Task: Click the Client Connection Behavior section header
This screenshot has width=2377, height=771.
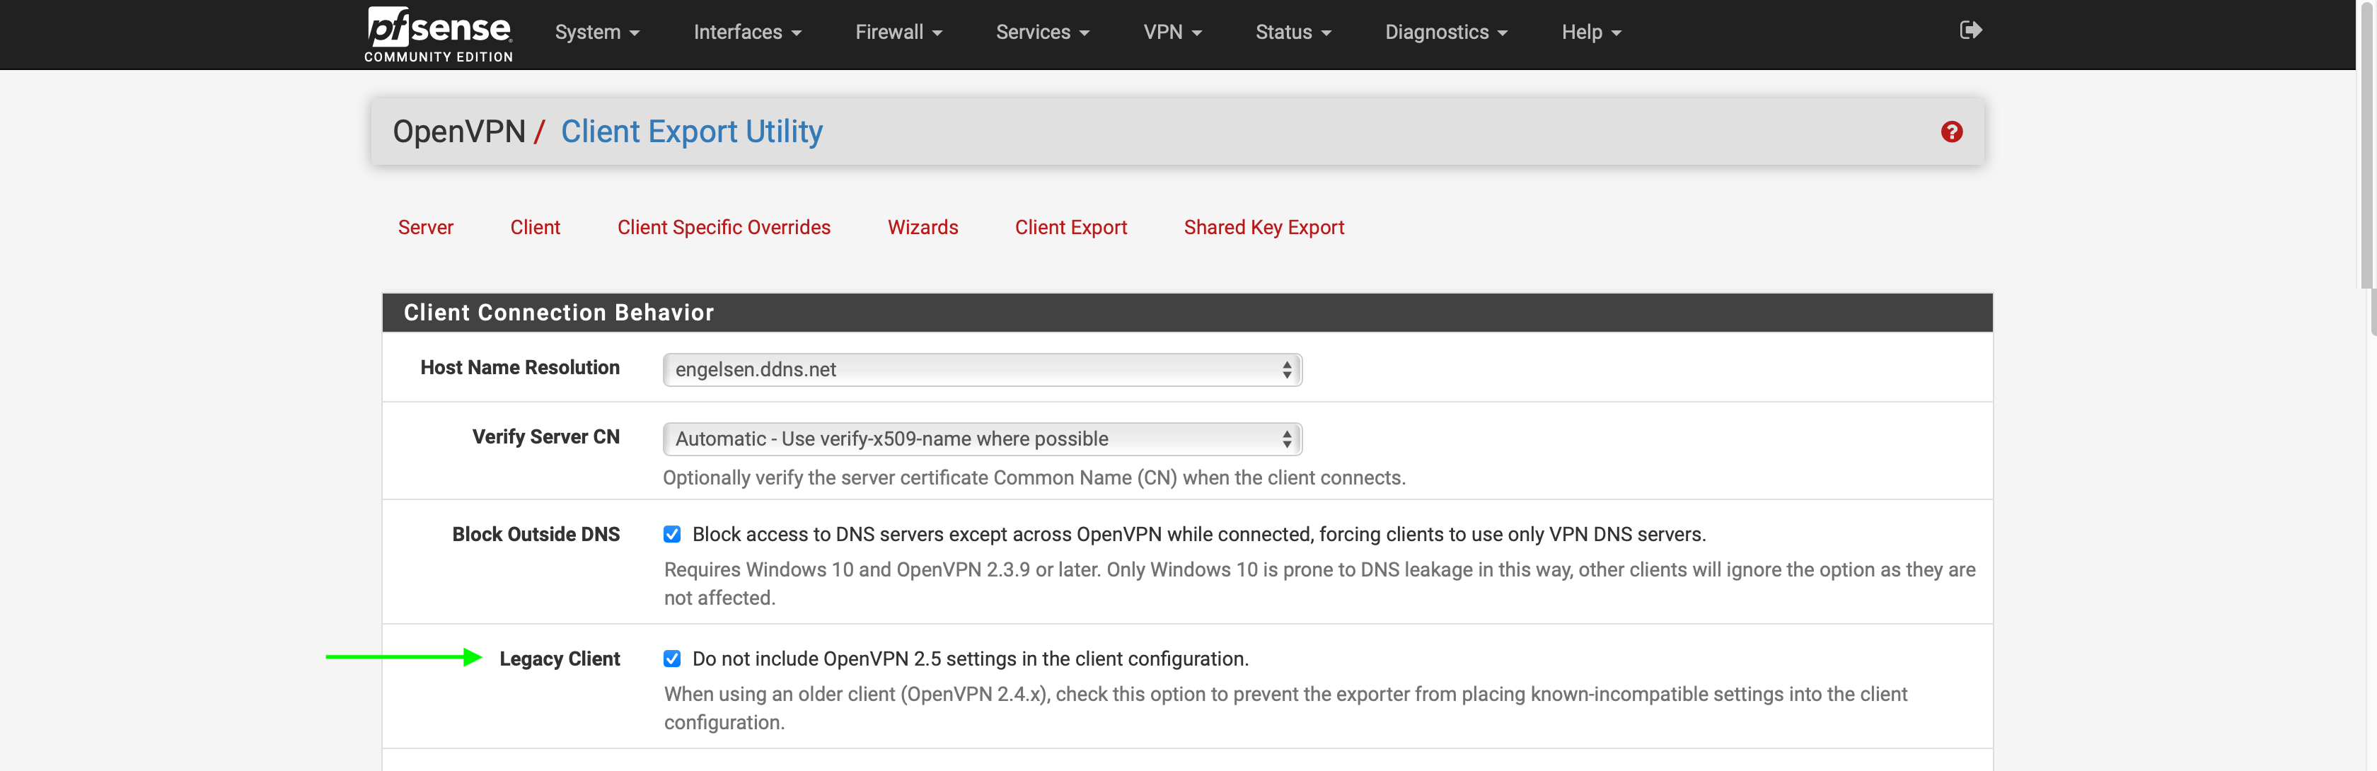Action: point(1186,313)
